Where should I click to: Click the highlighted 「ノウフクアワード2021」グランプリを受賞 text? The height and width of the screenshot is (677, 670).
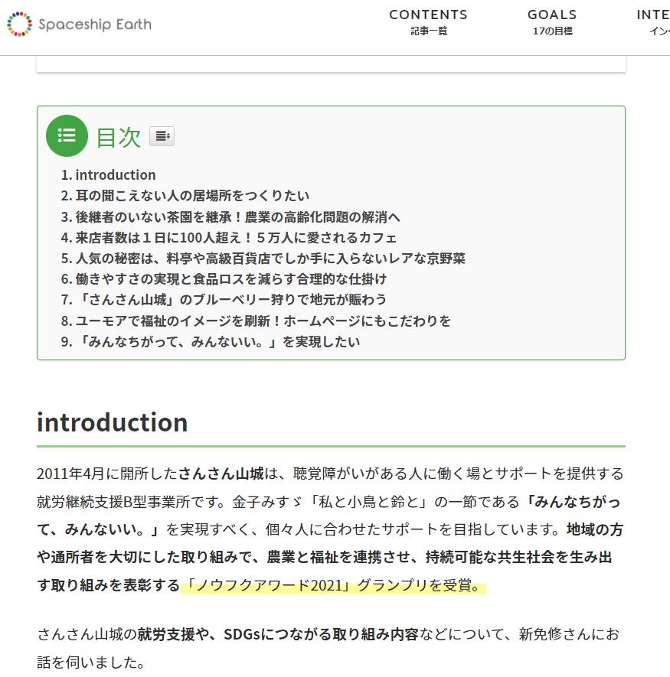(x=333, y=585)
